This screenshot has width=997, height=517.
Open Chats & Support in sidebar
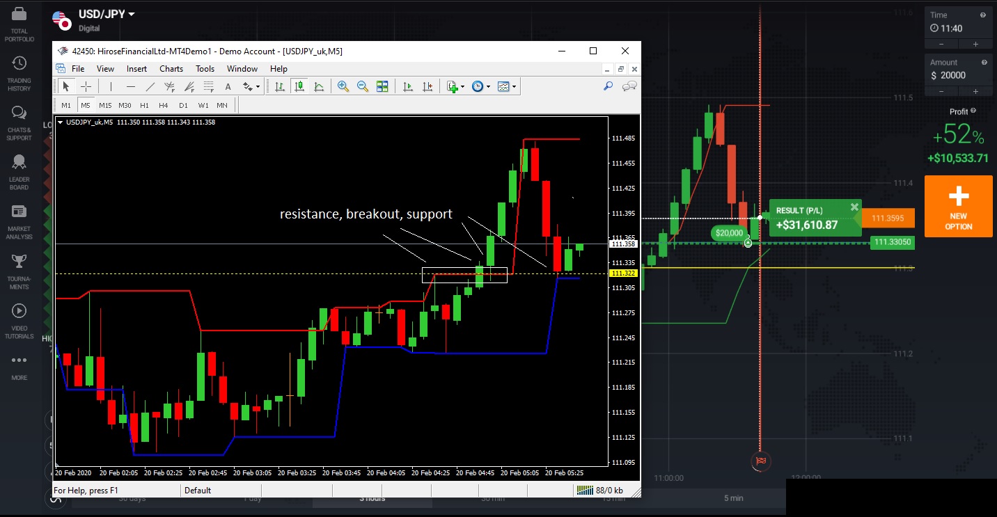[x=19, y=123]
